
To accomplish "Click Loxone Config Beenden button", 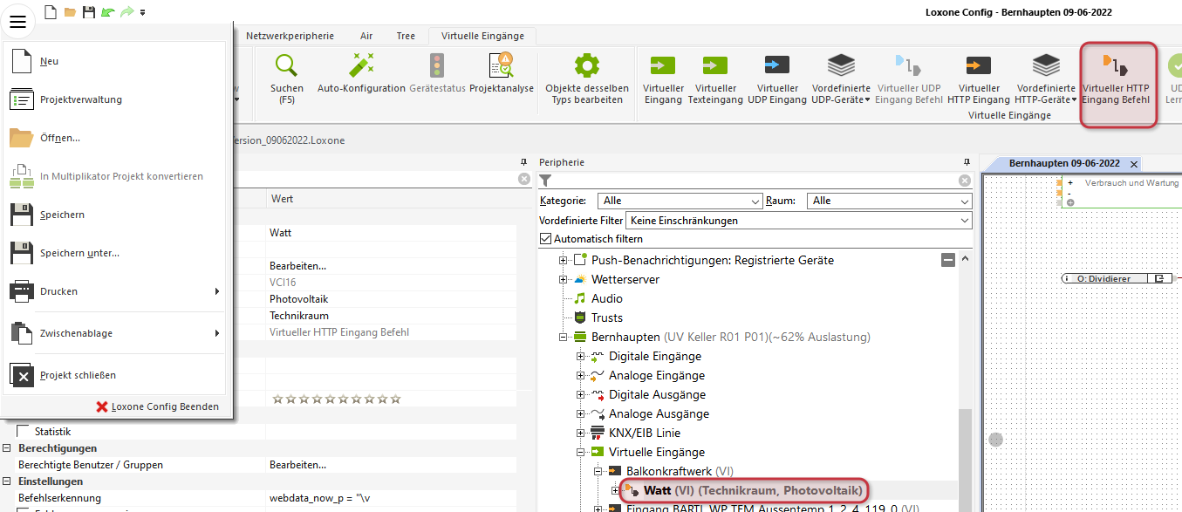I will click(157, 406).
